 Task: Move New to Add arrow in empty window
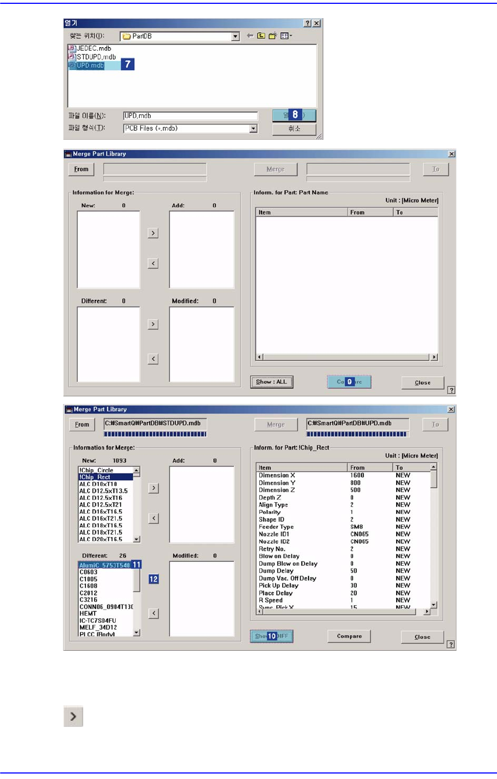tap(153, 233)
